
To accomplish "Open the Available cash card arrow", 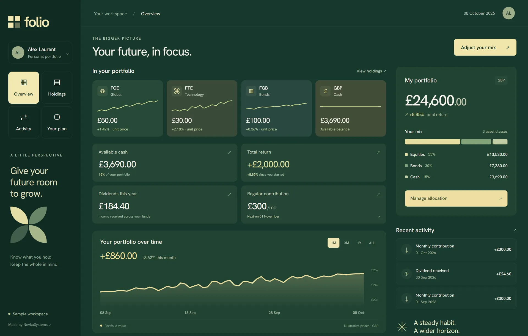I will (229, 152).
